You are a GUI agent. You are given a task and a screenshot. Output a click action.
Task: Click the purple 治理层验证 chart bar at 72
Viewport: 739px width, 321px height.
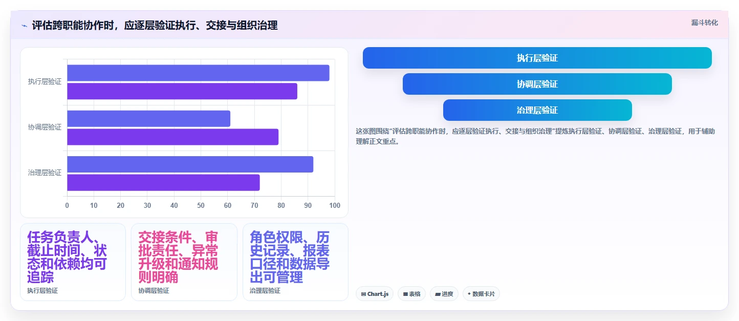(163, 182)
